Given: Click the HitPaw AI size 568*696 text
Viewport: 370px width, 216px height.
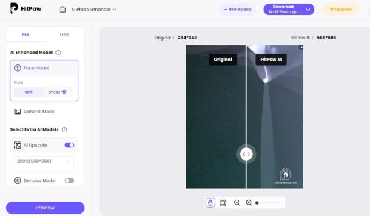Looking at the screenshot, I should coord(326,38).
